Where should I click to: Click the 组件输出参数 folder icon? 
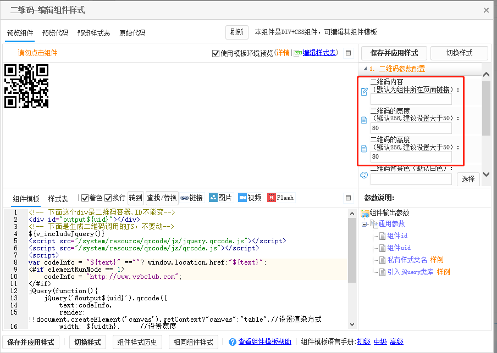click(x=365, y=213)
